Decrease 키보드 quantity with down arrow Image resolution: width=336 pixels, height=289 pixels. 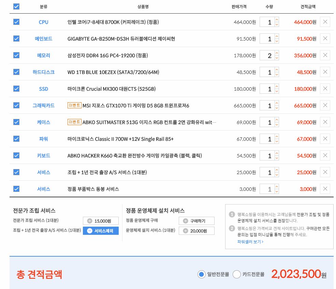(x=277, y=158)
